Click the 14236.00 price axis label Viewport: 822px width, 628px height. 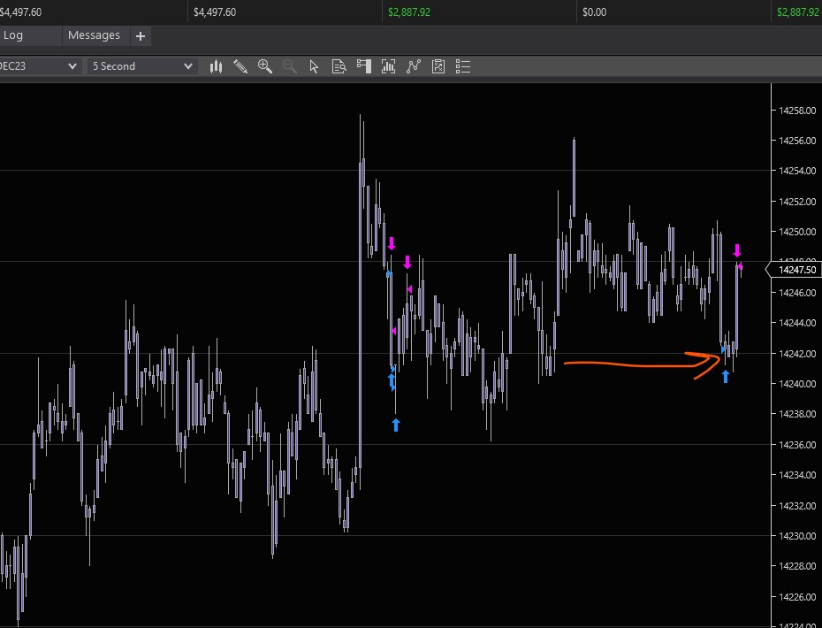(797, 444)
